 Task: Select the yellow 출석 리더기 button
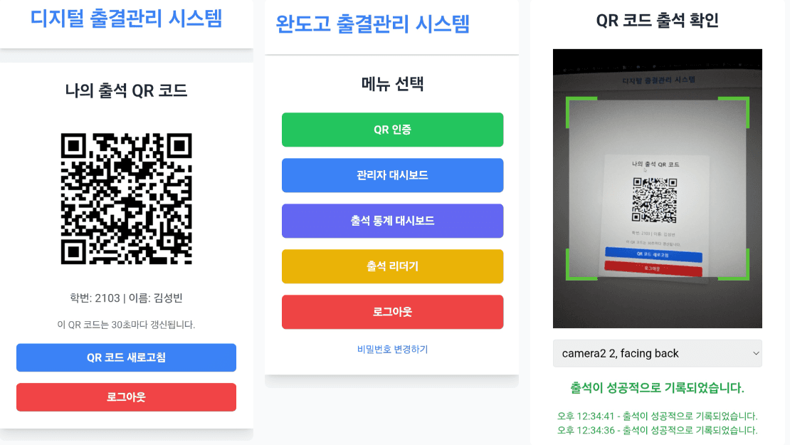click(x=392, y=266)
